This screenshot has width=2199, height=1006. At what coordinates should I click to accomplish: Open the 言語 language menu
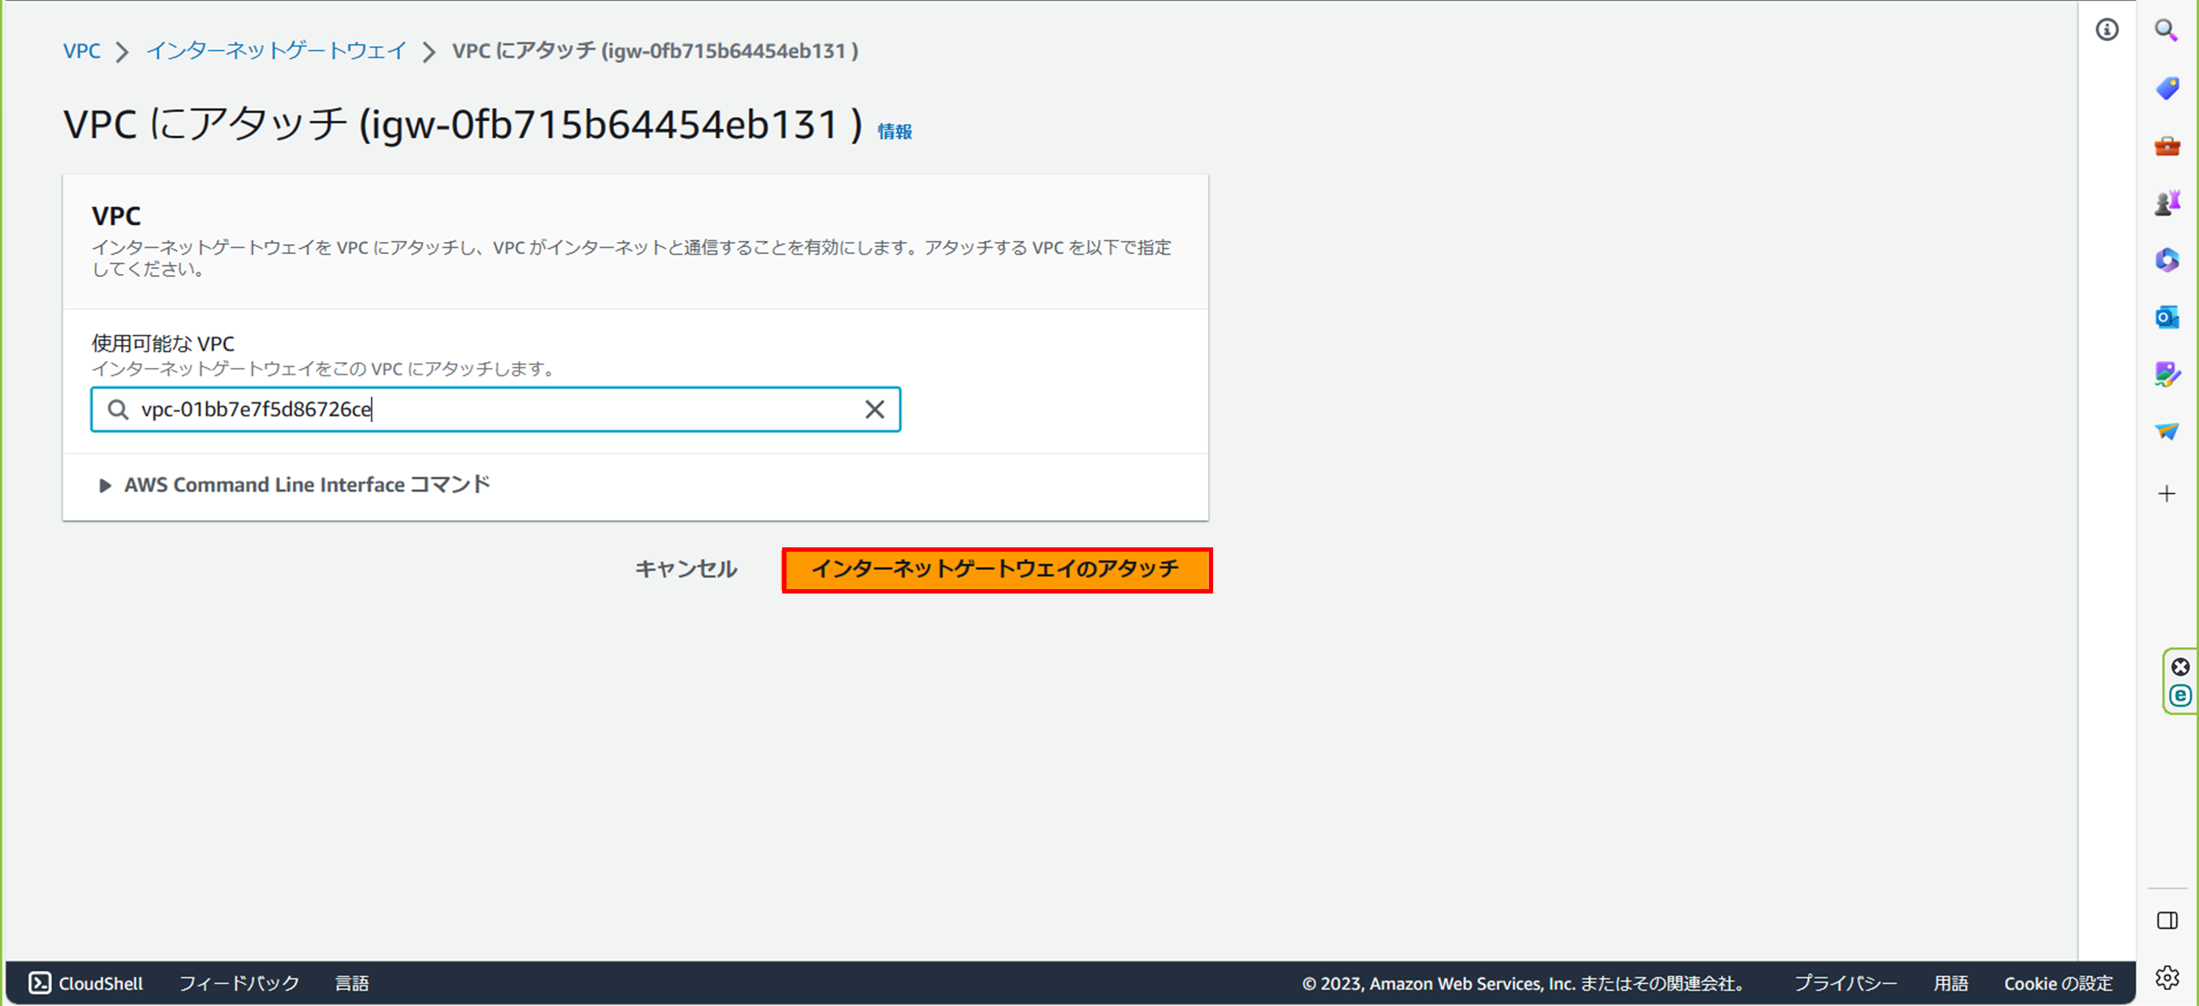click(352, 983)
